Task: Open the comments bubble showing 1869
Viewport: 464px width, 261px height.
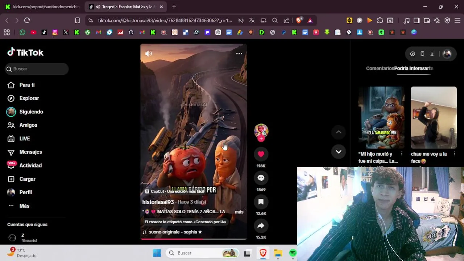Action: pyautogui.click(x=261, y=178)
